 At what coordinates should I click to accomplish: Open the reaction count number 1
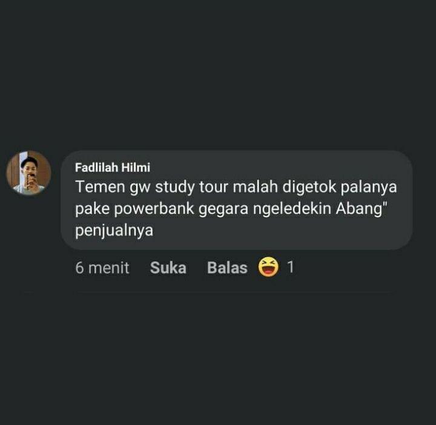click(x=290, y=267)
